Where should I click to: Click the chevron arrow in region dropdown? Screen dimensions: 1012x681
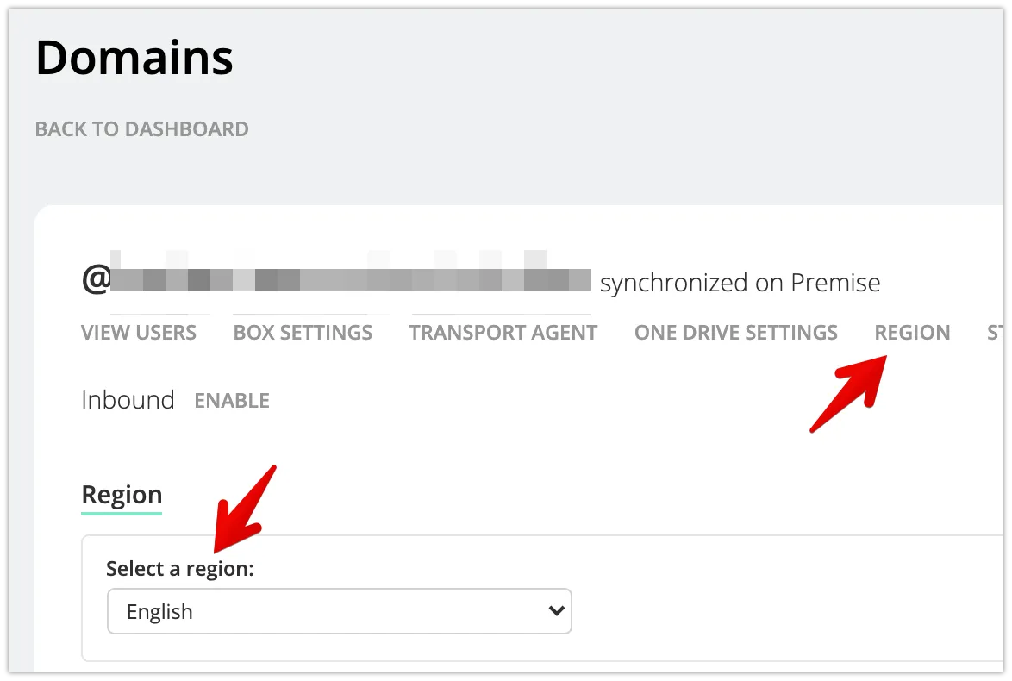556,611
